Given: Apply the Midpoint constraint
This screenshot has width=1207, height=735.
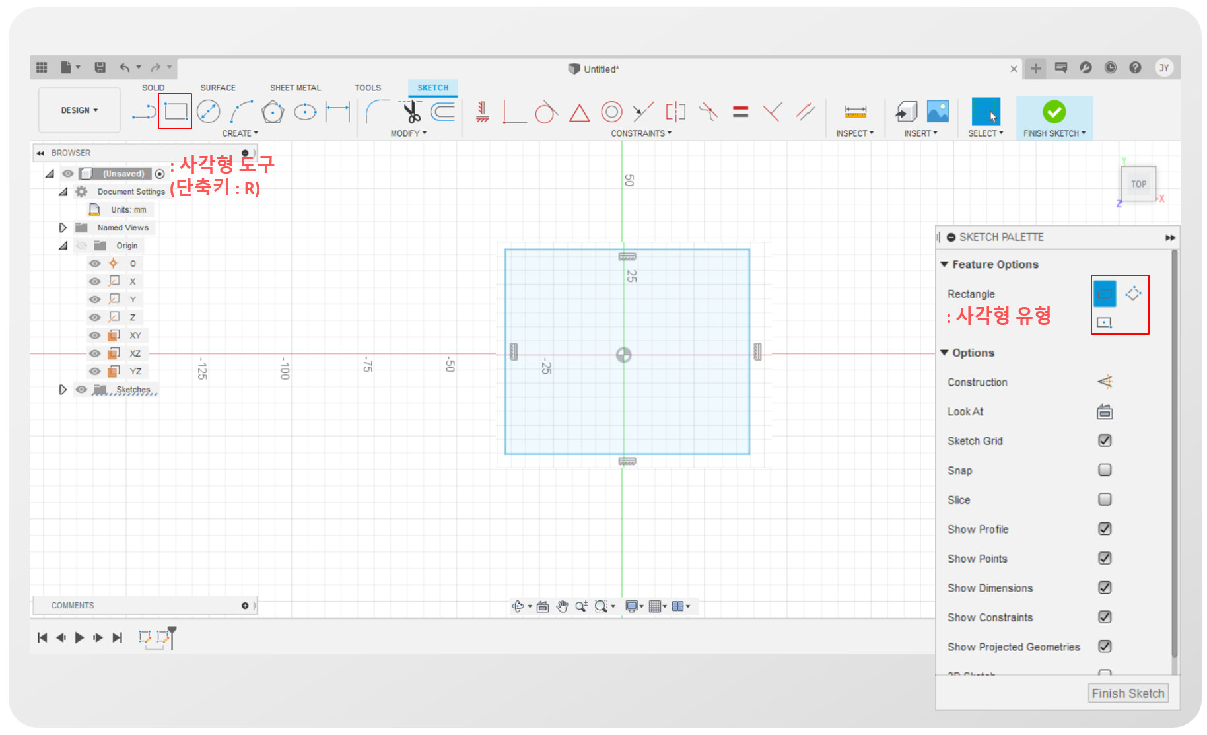Looking at the screenshot, I should 643,112.
